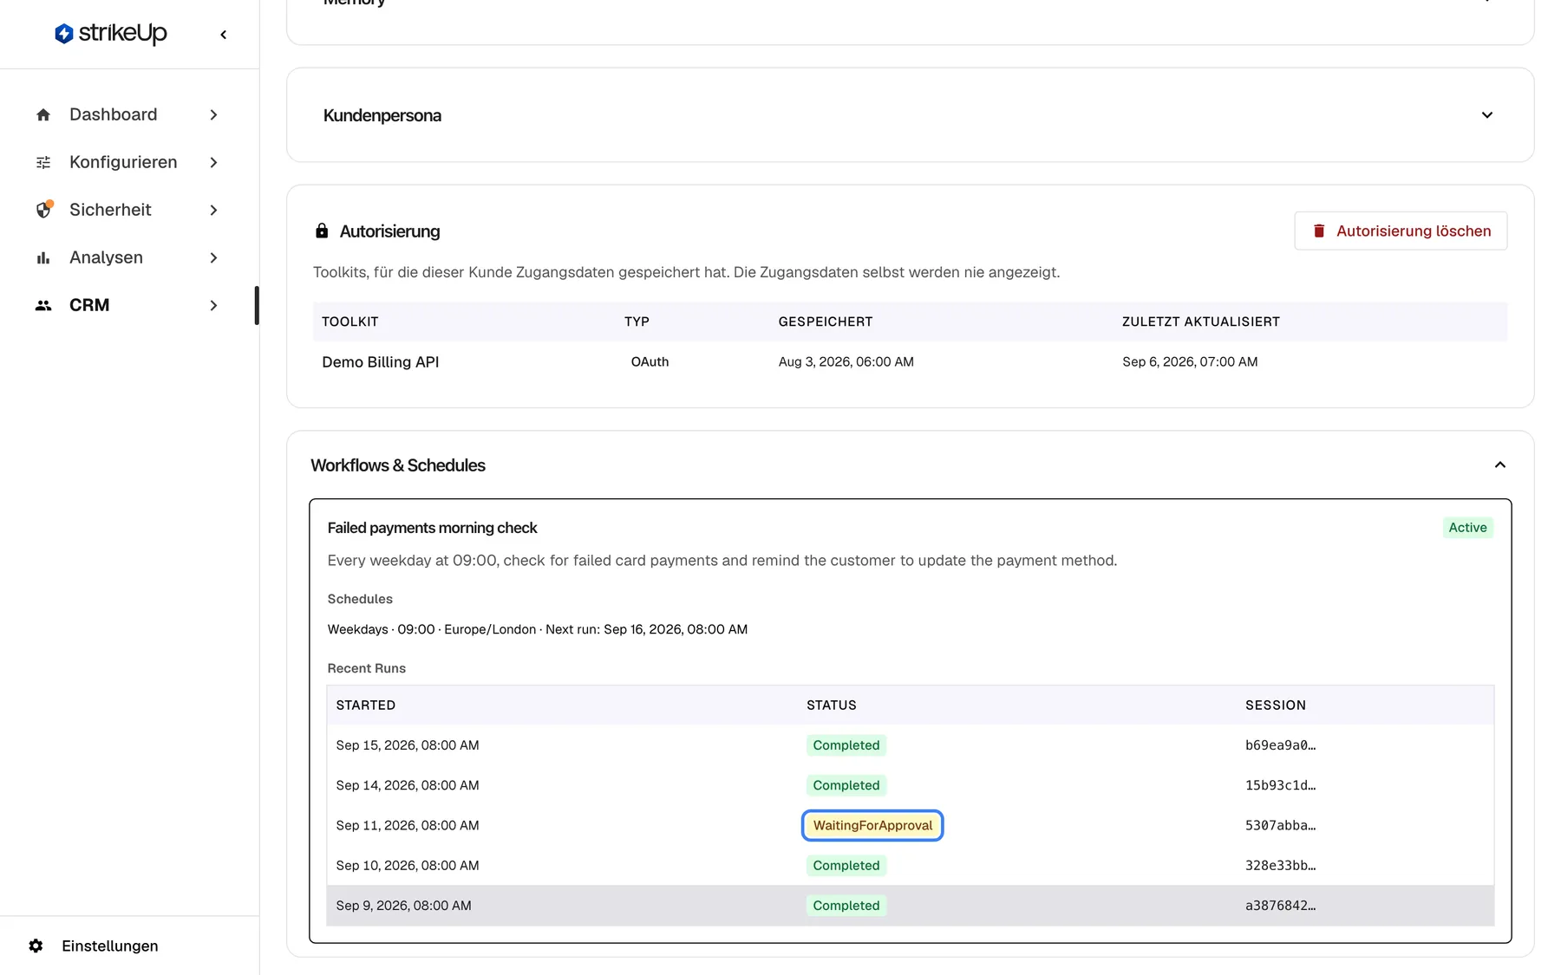Click the CRM people icon
The height and width of the screenshot is (975, 1561).
[x=43, y=305]
